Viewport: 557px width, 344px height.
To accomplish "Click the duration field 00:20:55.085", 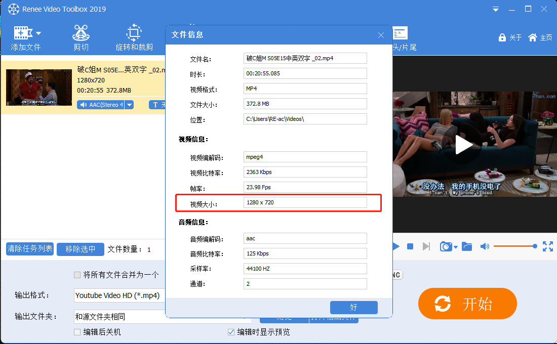I will coord(305,73).
